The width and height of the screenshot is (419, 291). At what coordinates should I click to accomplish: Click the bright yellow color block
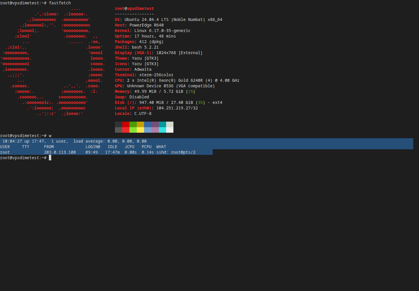click(x=140, y=130)
